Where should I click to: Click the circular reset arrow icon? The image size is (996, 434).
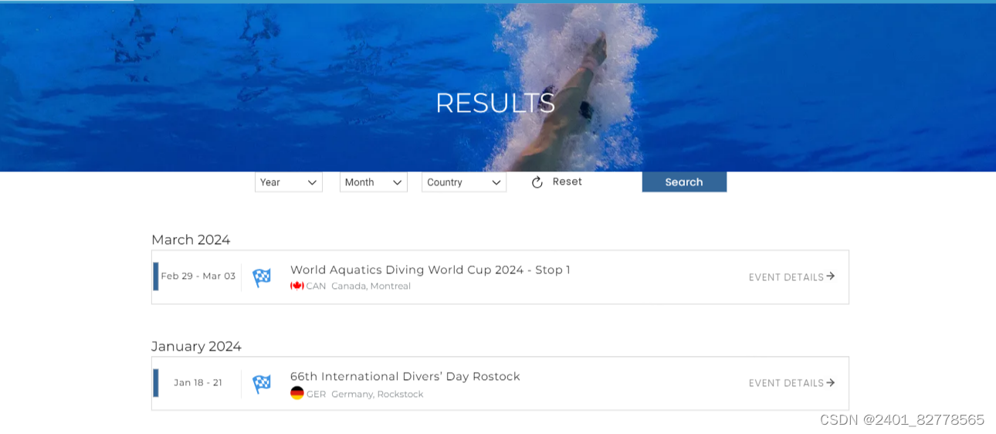point(537,182)
